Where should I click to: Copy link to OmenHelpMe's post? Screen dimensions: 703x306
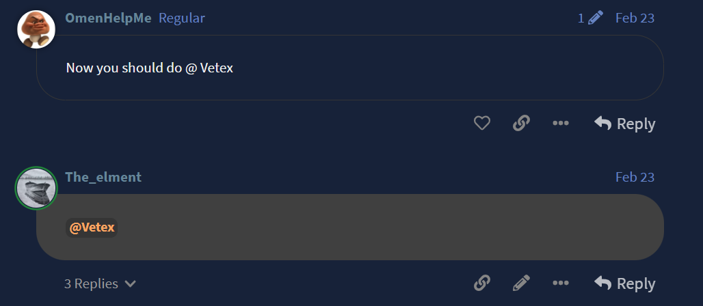point(521,124)
